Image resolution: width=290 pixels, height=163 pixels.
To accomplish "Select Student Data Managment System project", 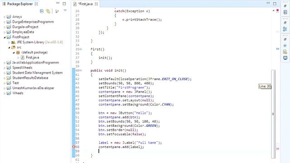I will point(37,73).
